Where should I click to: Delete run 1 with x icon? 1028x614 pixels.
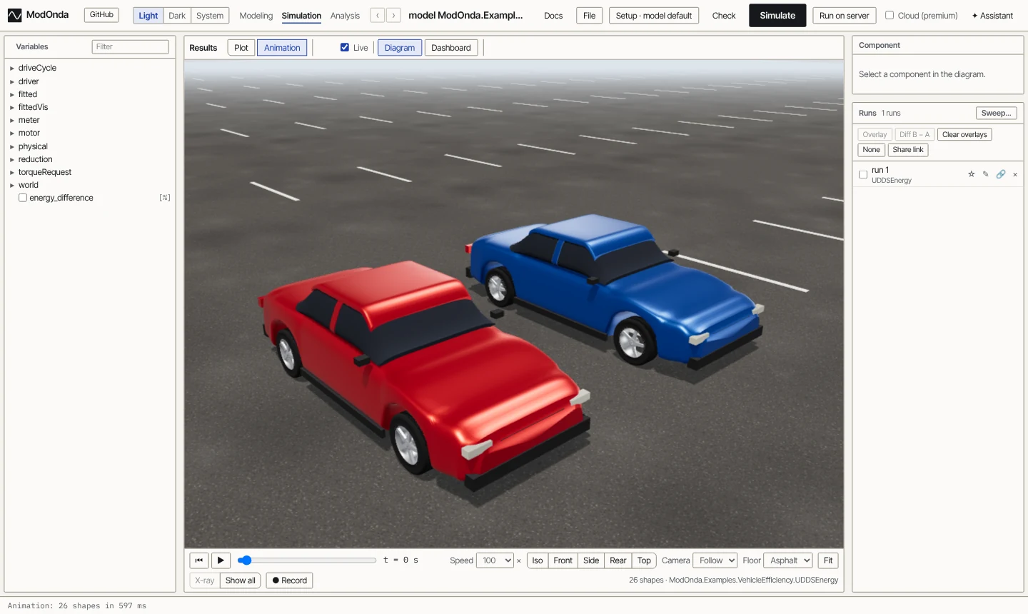tap(1015, 174)
